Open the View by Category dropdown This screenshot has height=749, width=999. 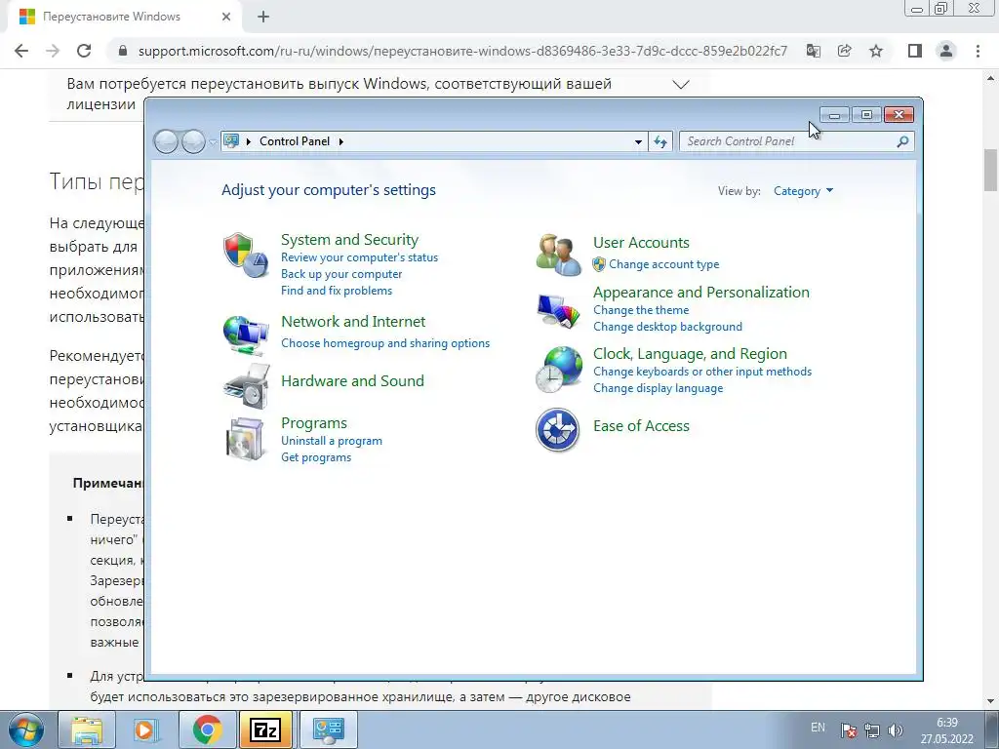[x=803, y=191]
